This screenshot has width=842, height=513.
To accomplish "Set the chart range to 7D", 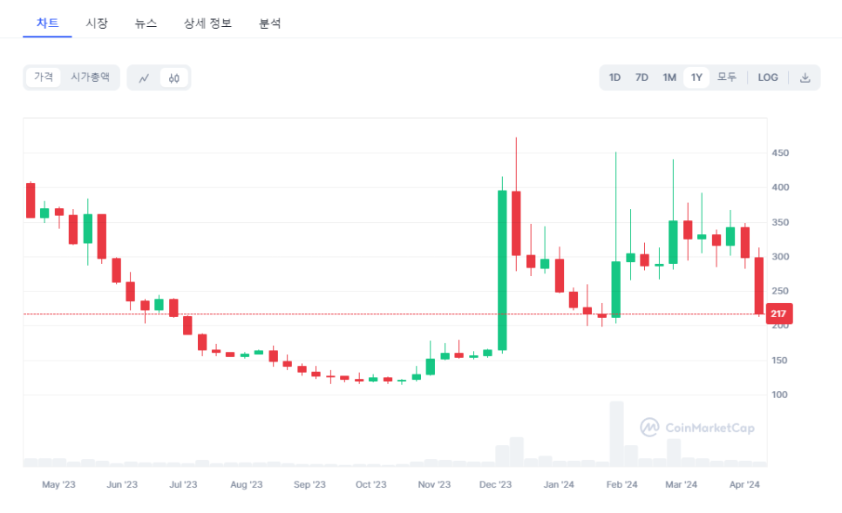I will point(642,78).
